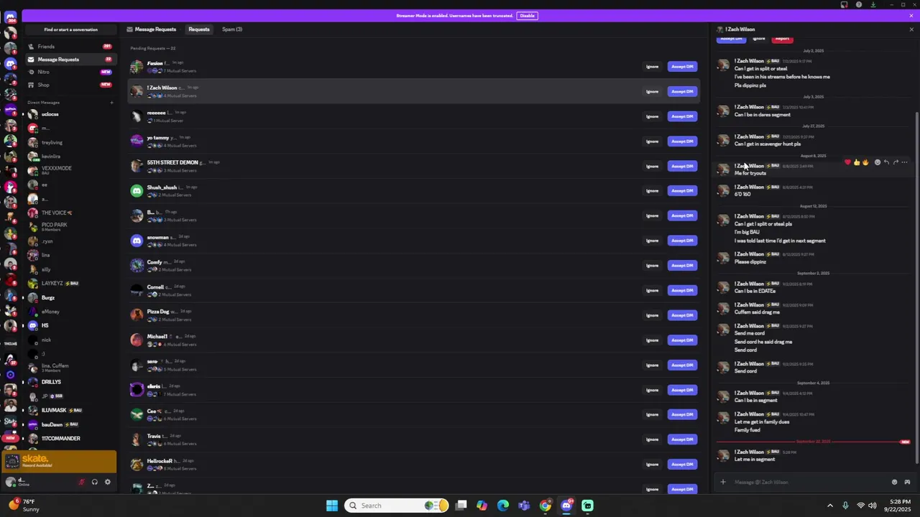The width and height of the screenshot is (920, 517).
Task: Open User Settings gear
Action: (108, 482)
